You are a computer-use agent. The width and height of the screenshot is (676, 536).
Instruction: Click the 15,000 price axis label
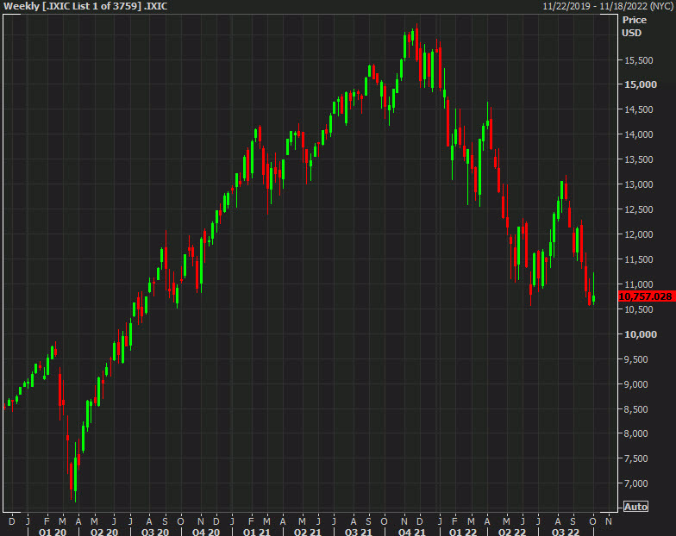[x=641, y=84]
